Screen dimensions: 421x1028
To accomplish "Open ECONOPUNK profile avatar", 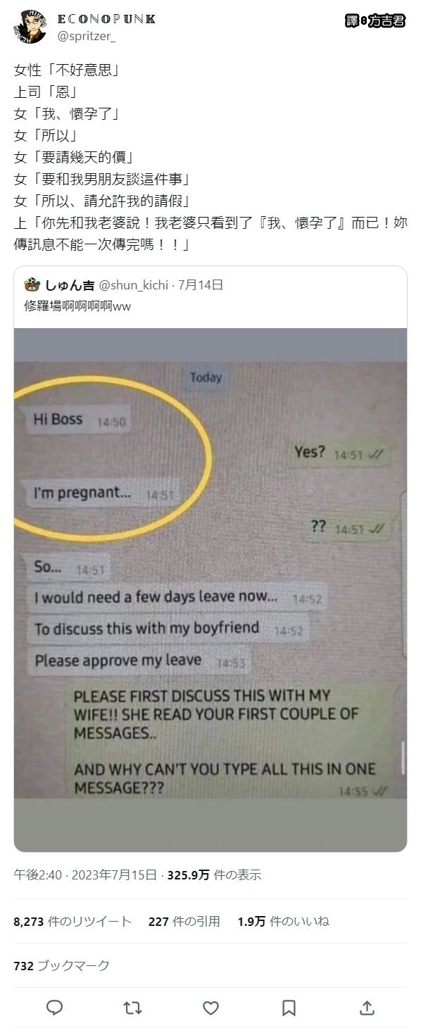I will [30, 27].
